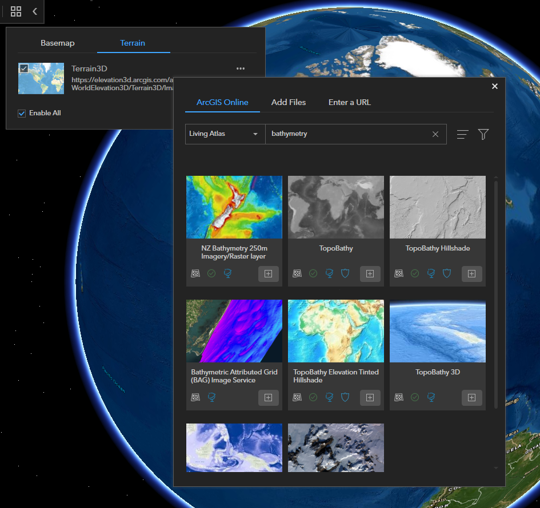
Task: Collapse the panel using the left chevron icon
Action: click(34, 11)
